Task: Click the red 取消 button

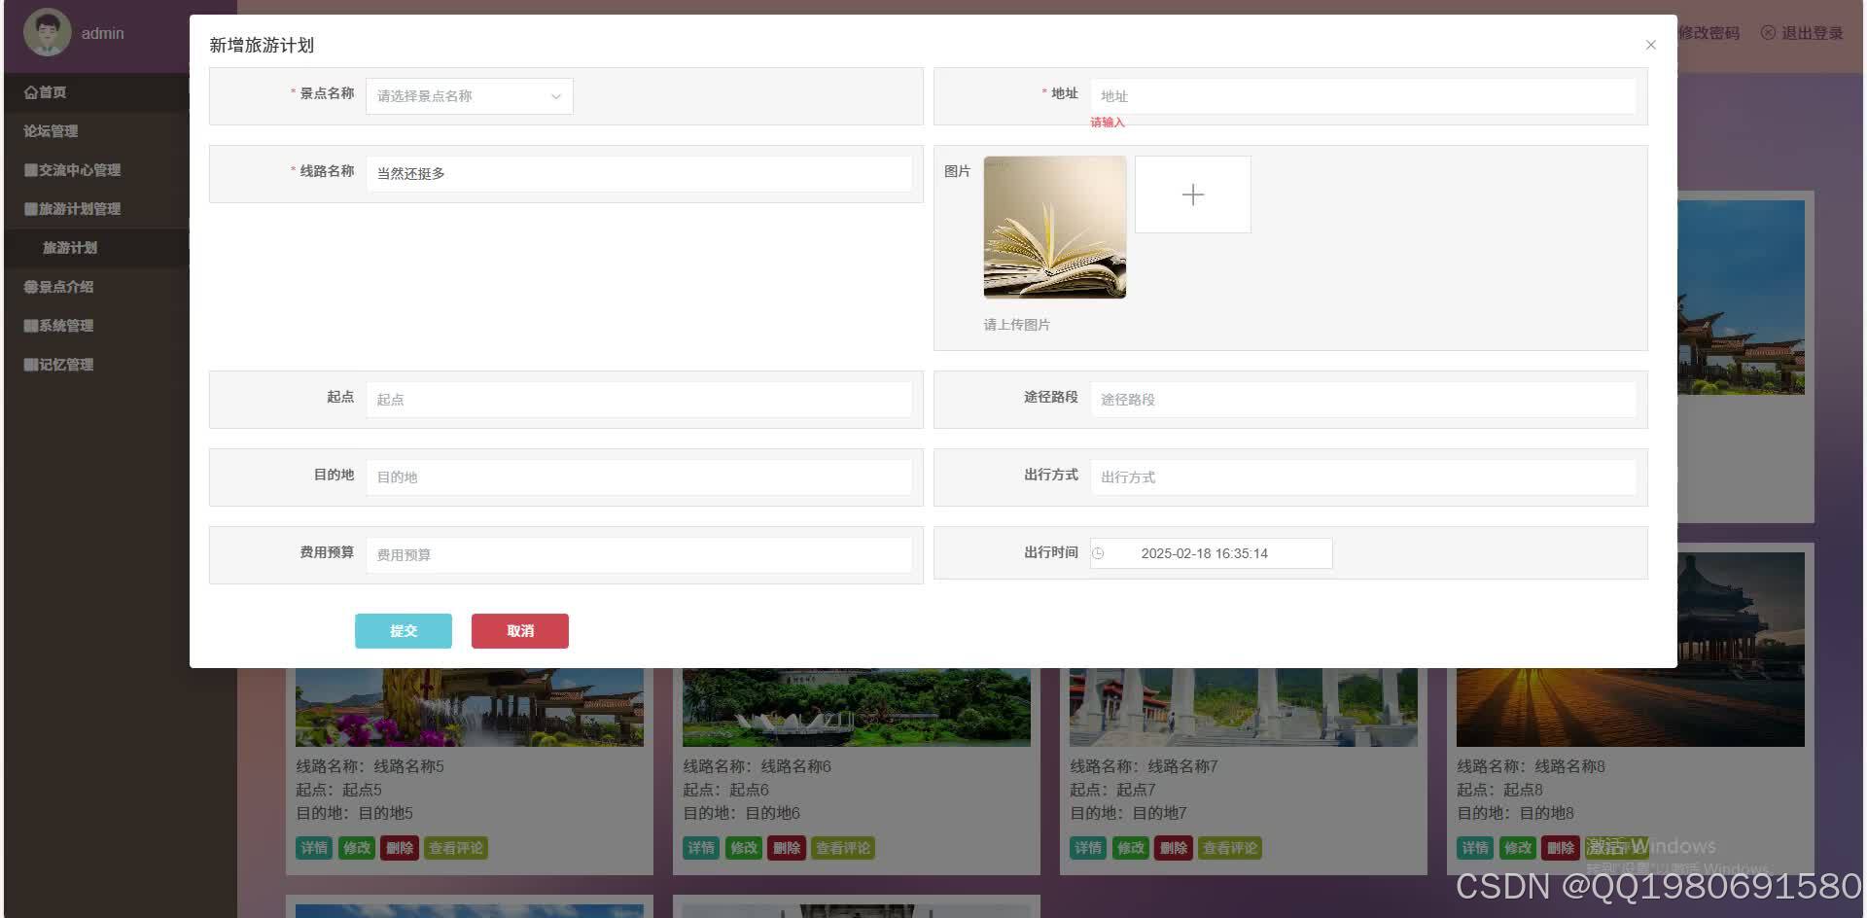Action: (520, 631)
